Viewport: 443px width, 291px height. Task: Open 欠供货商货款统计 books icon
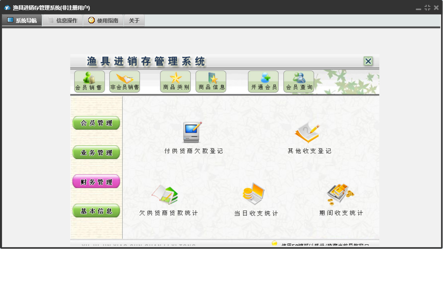(165, 194)
